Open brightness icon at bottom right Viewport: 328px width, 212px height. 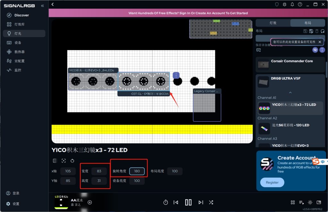[x=310, y=202]
